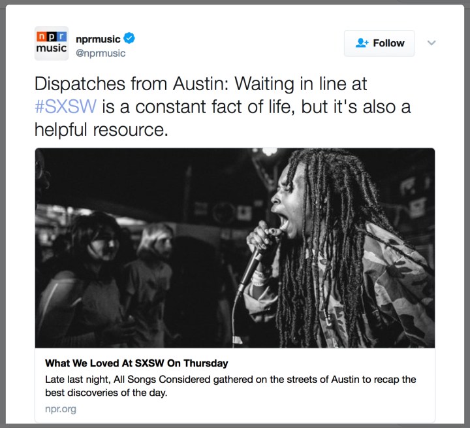Click the colored 'npr' letters in logo
470x428 pixels.
52,37
